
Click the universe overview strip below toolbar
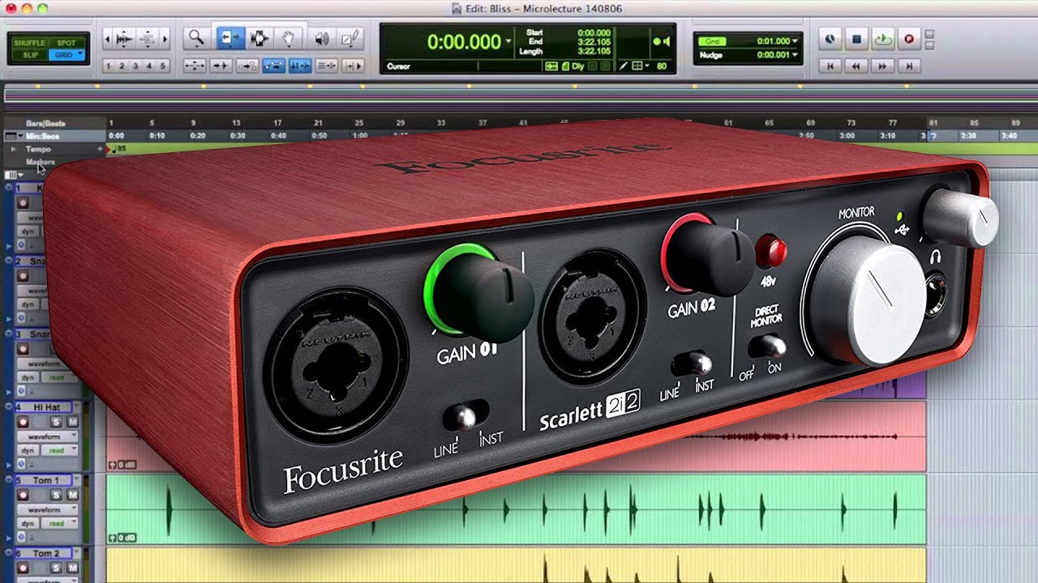pyautogui.click(x=519, y=96)
